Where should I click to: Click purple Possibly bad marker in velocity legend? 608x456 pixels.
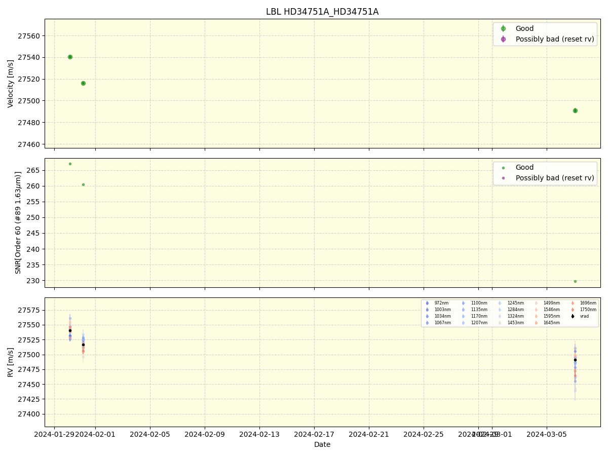point(503,39)
